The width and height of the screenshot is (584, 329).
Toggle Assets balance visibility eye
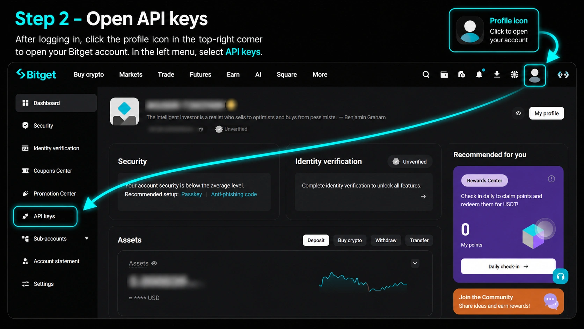click(154, 263)
